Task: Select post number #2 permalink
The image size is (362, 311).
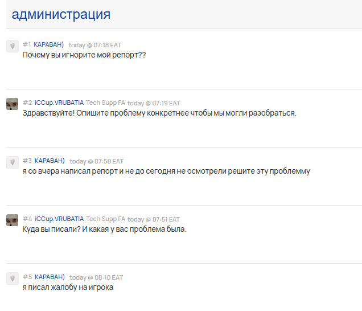Action: [x=27, y=103]
